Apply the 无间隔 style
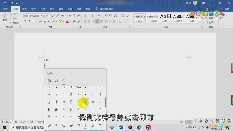The image size is (233, 131). [152, 18]
